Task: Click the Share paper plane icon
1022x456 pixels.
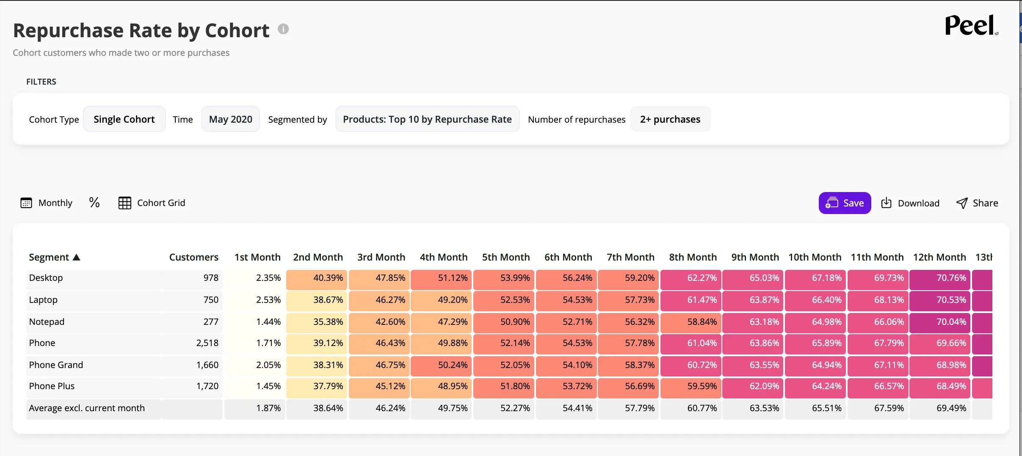Action: click(962, 203)
